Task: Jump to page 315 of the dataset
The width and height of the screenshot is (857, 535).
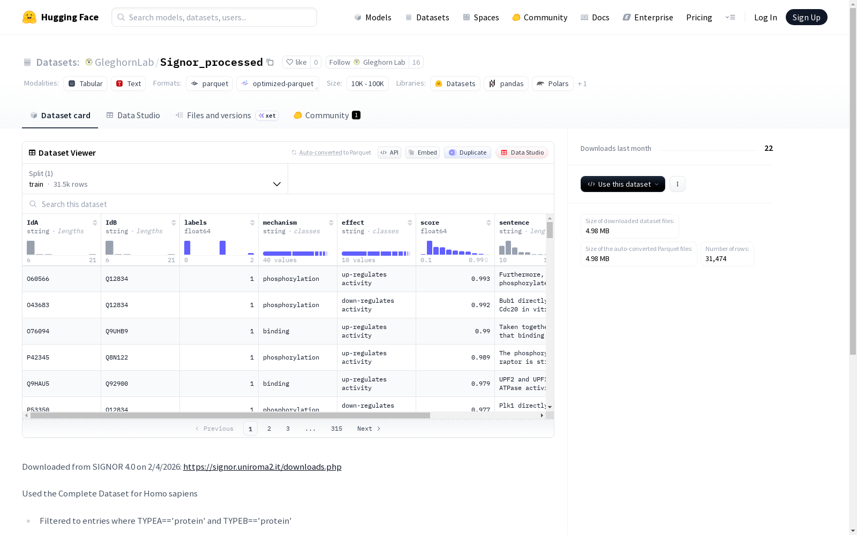Action: point(336,429)
